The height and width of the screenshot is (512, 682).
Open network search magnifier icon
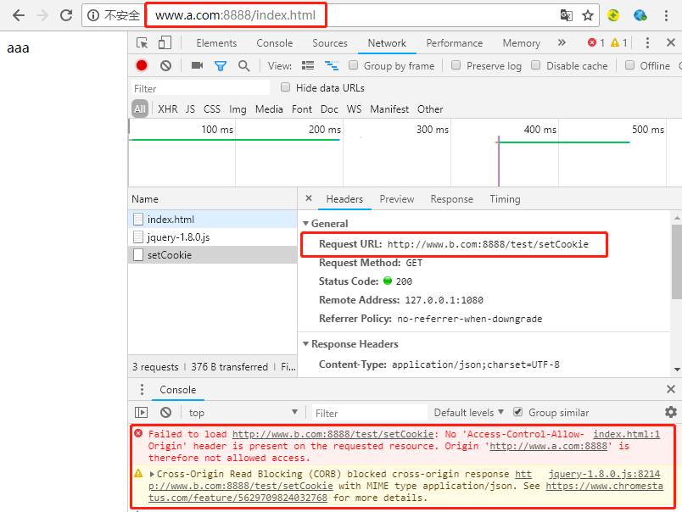pos(244,66)
